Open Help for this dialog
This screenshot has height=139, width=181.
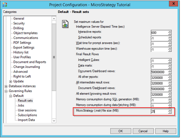(165, 131)
